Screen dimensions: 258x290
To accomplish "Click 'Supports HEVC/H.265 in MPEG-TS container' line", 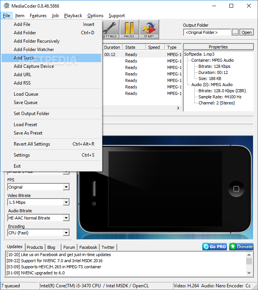I will coord(54,267).
